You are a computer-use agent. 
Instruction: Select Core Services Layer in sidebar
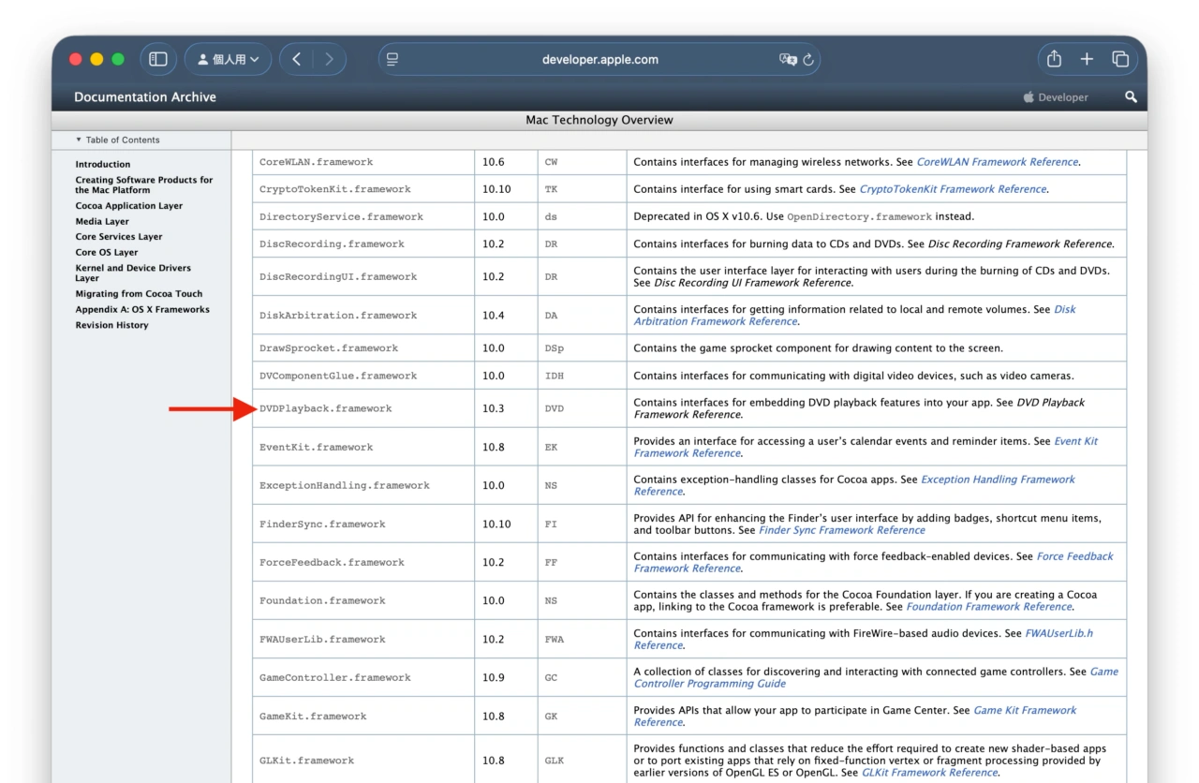click(119, 237)
